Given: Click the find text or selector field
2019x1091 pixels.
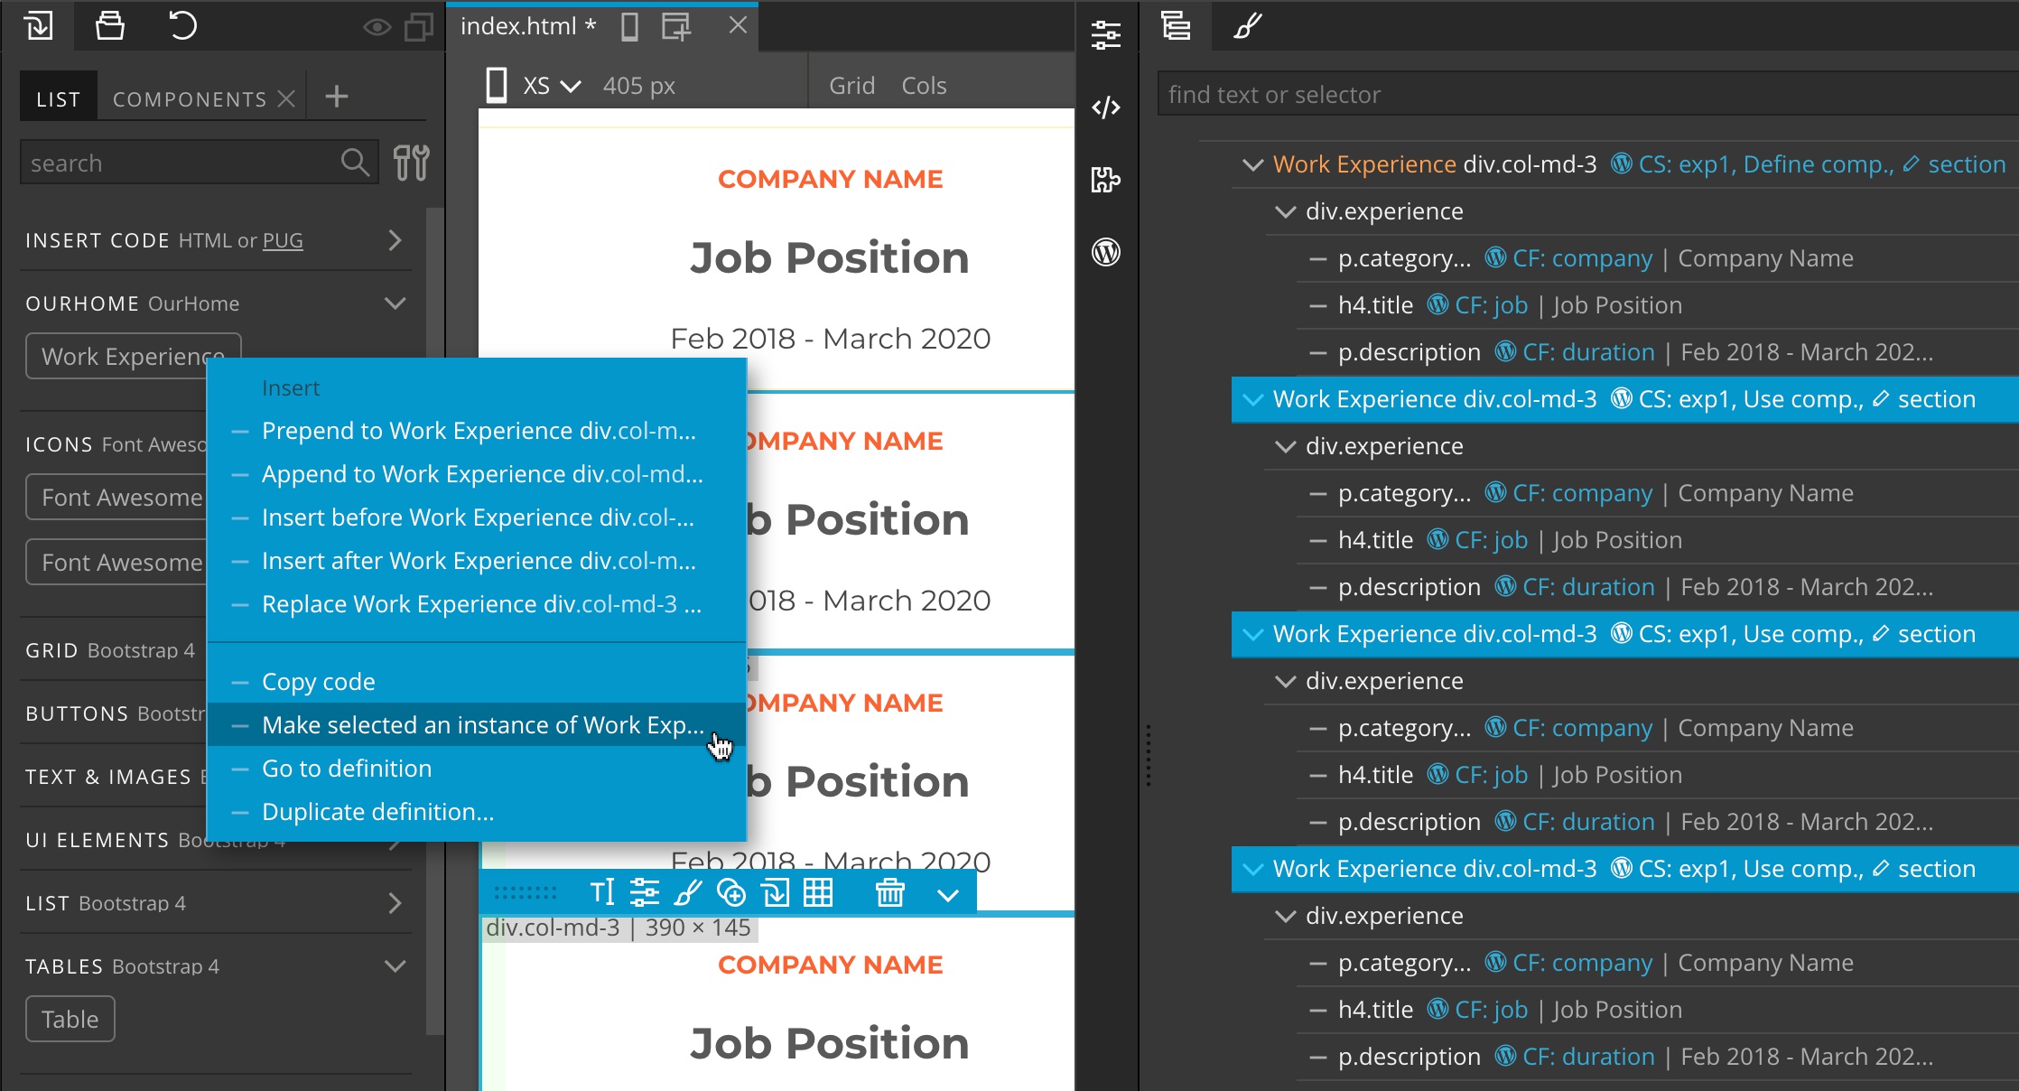Looking at the screenshot, I should [1587, 94].
